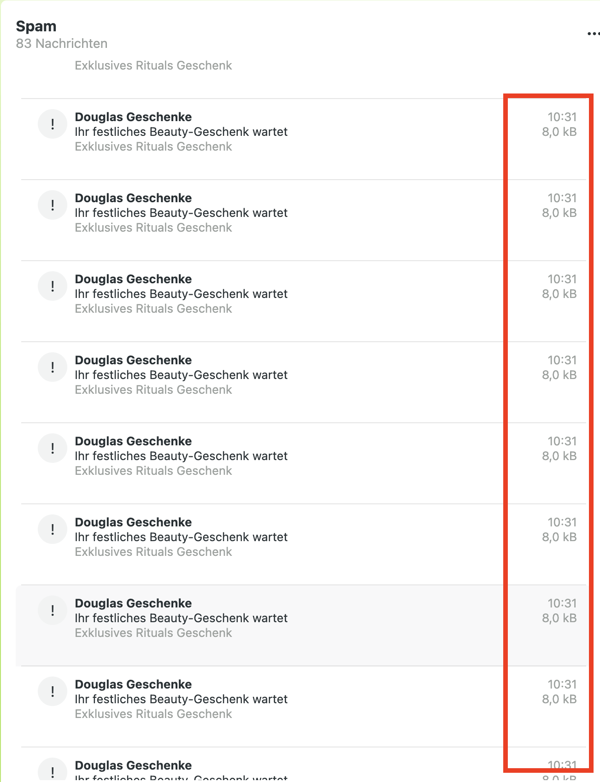Click the spam icon on the sixth full message
This screenshot has width=600, height=782.
tap(53, 529)
